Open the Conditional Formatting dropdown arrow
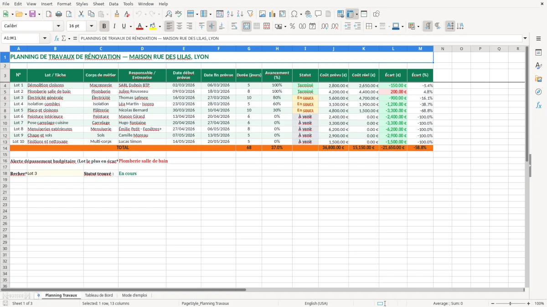The image size is (547, 307). (418, 26)
